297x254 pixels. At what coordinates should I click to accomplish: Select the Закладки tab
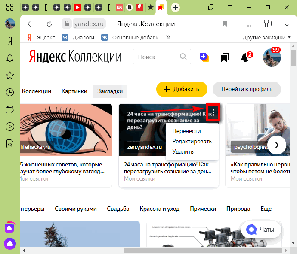pyautogui.click(x=110, y=91)
